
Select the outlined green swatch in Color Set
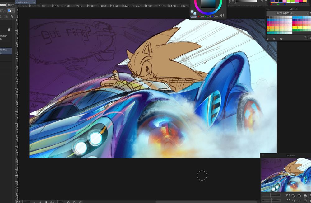(268, 30)
